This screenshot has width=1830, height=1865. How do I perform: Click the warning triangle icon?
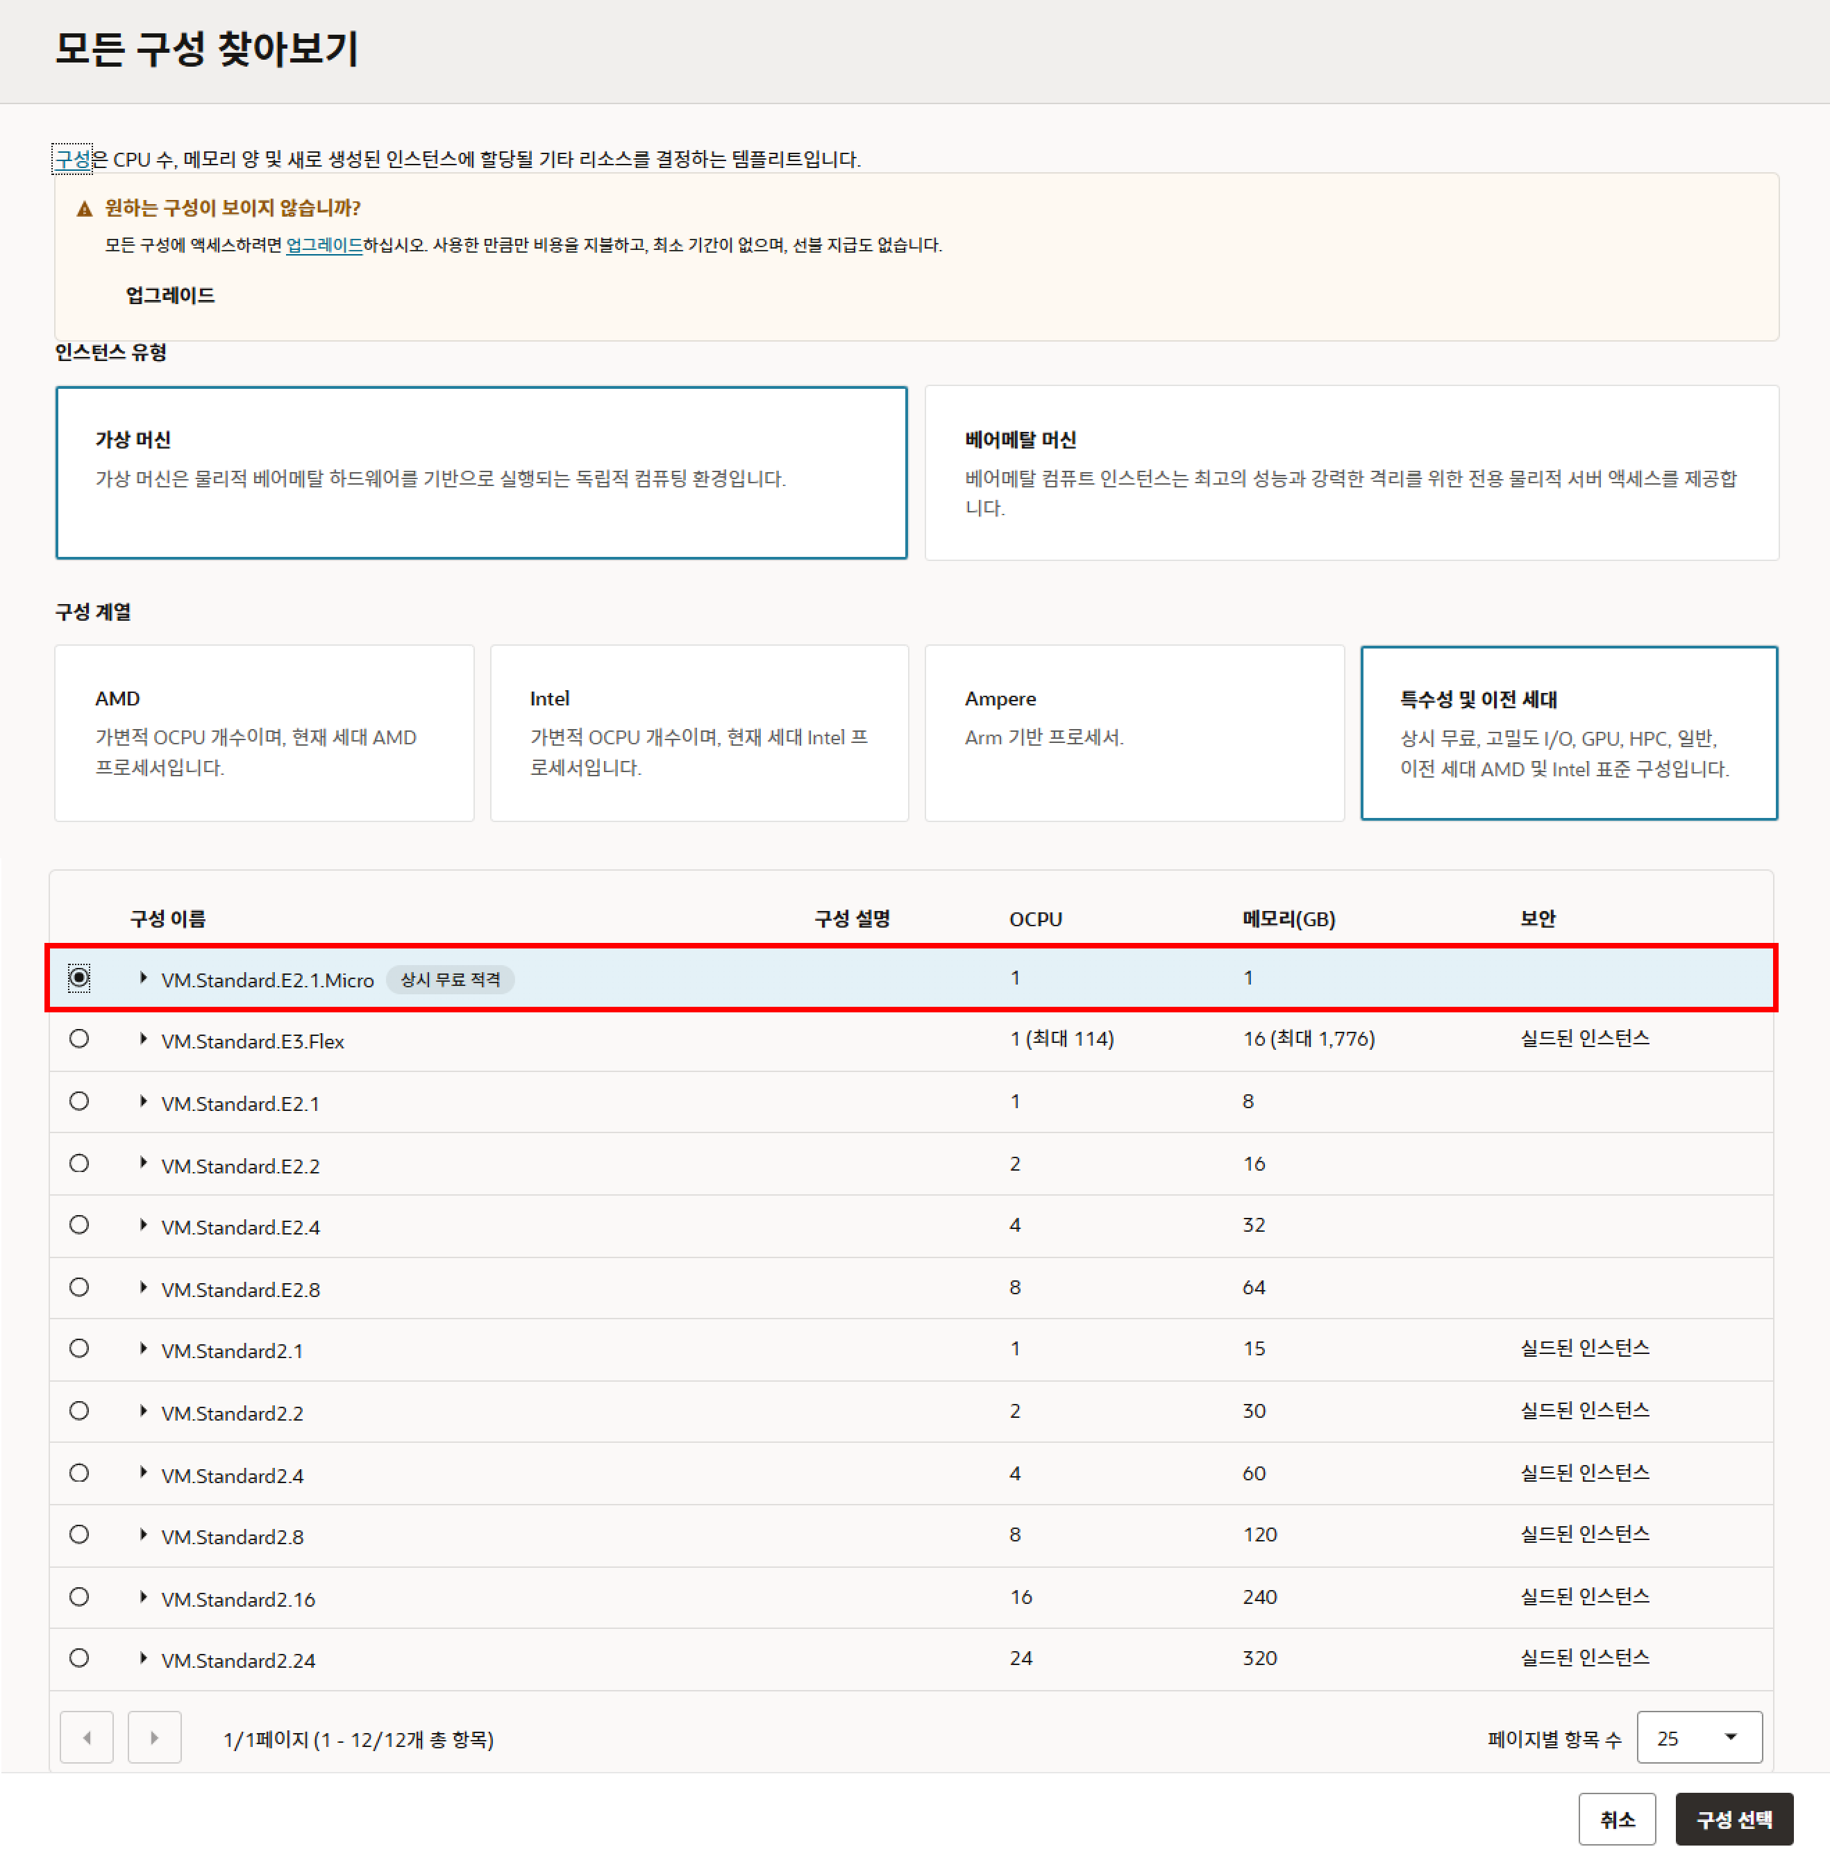click(x=85, y=208)
